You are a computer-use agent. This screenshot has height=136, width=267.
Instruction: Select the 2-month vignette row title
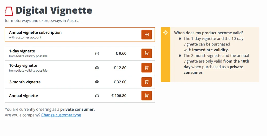pos(25,82)
